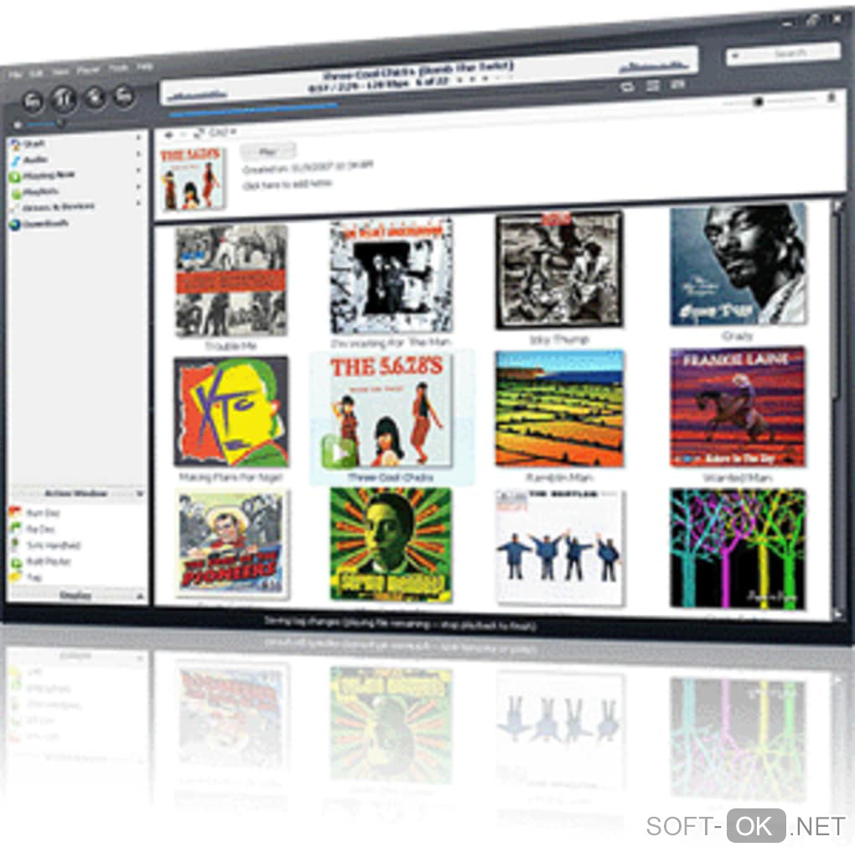Select Audio in the sidebar tree
The image size is (855, 847).
pyautogui.click(x=36, y=160)
